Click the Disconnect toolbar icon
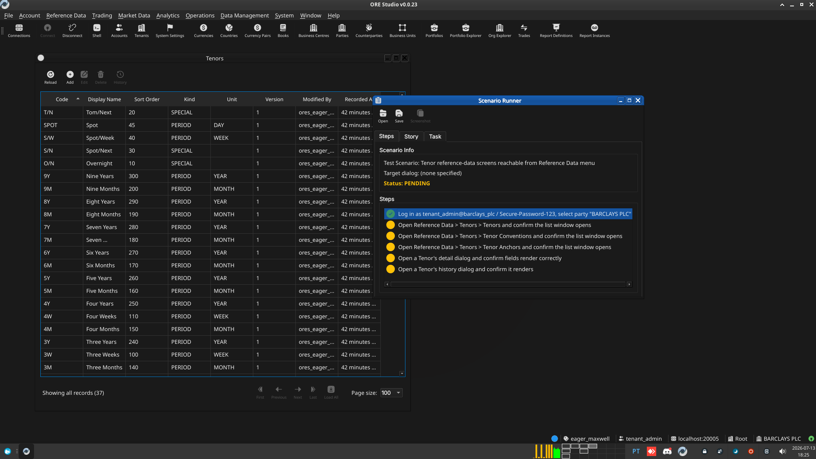 [x=72, y=30]
